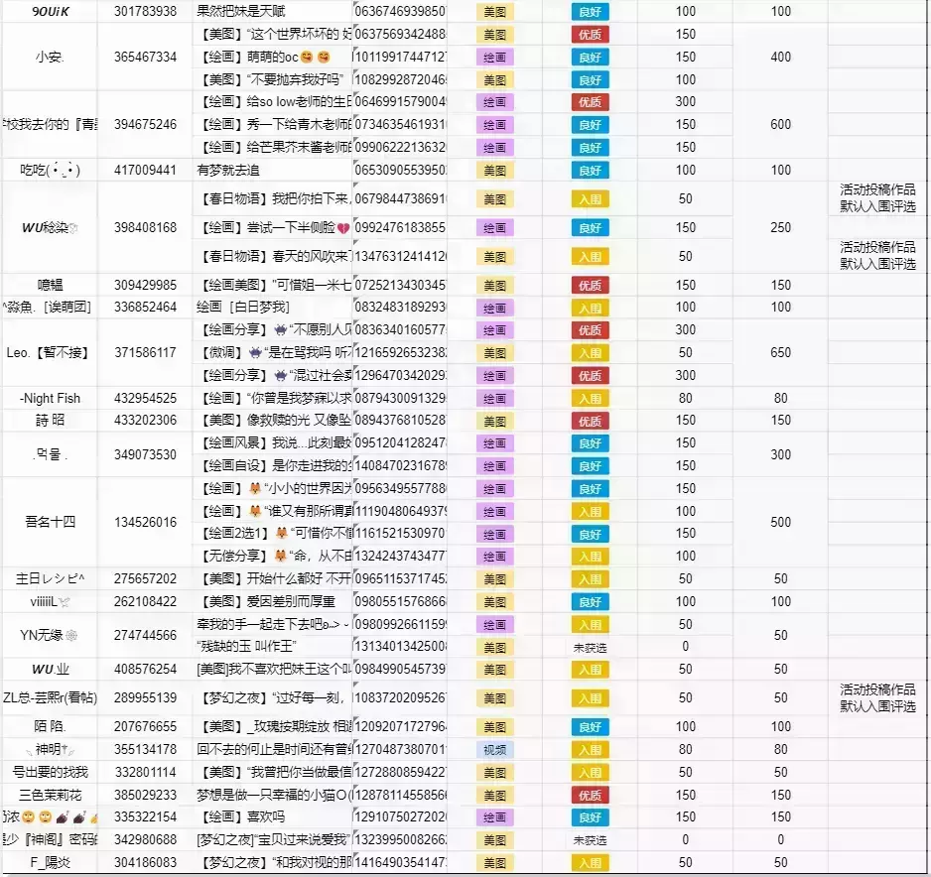
Task: Select title cell 绘画 [白日梦我]
Action: coord(243,308)
